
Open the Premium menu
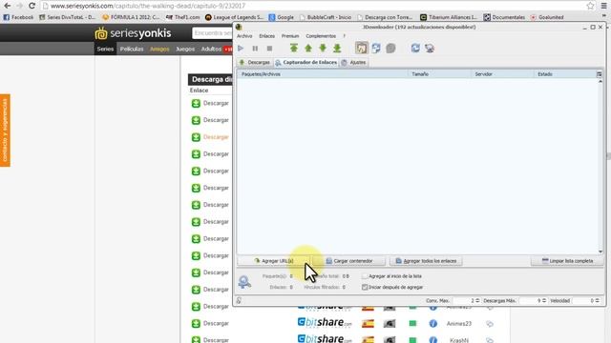tap(290, 36)
